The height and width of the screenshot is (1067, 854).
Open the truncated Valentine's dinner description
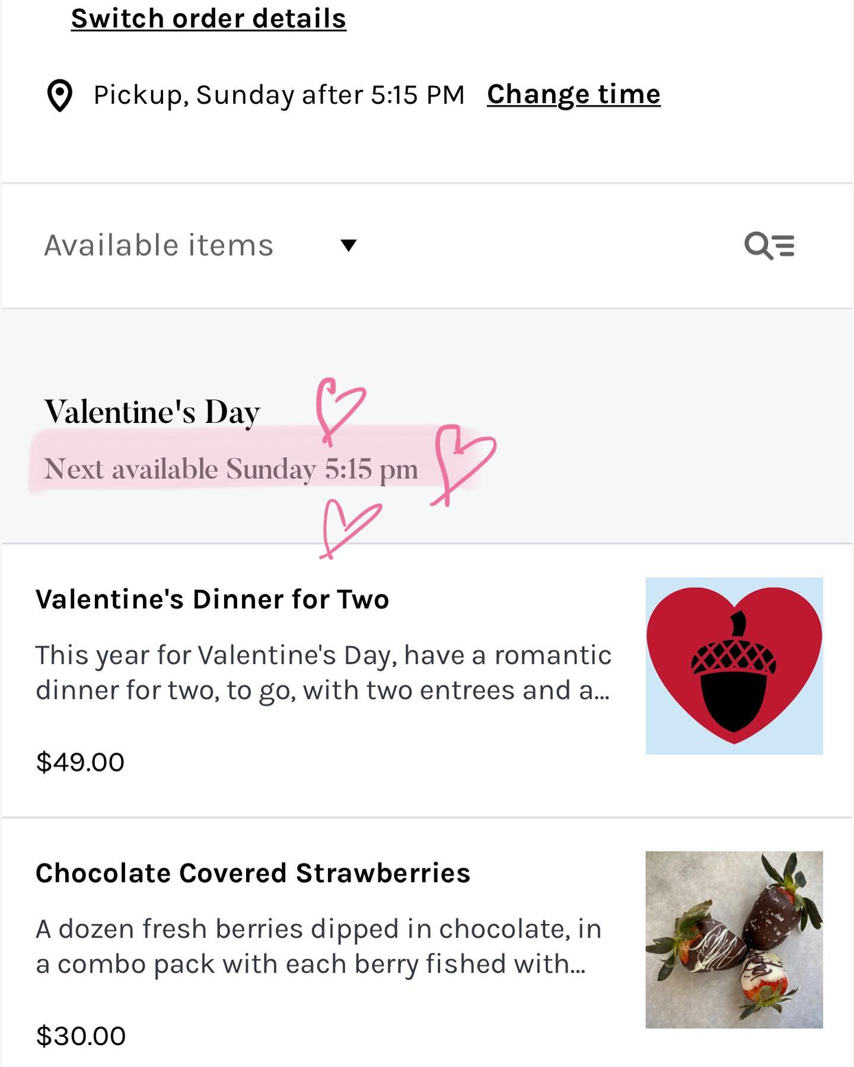click(323, 673)
